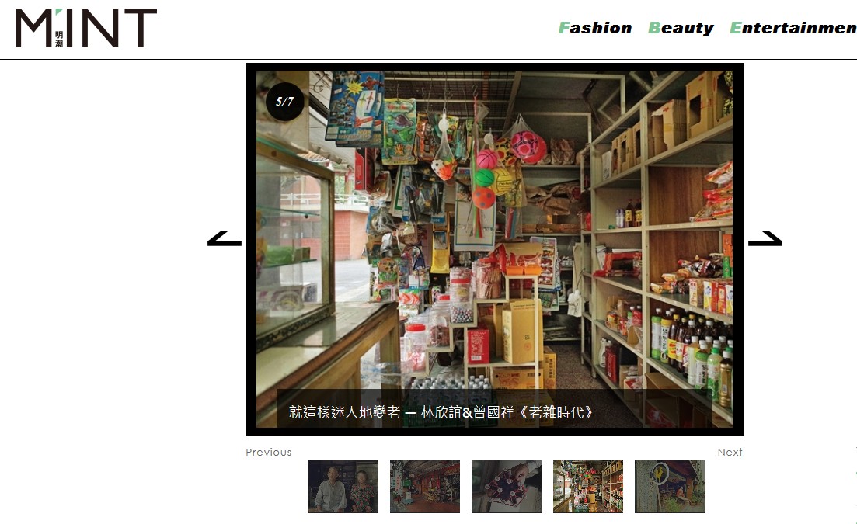Select the hands holding toy thumbnail
This screenshot has width=857, height=524.
point(507,486)
